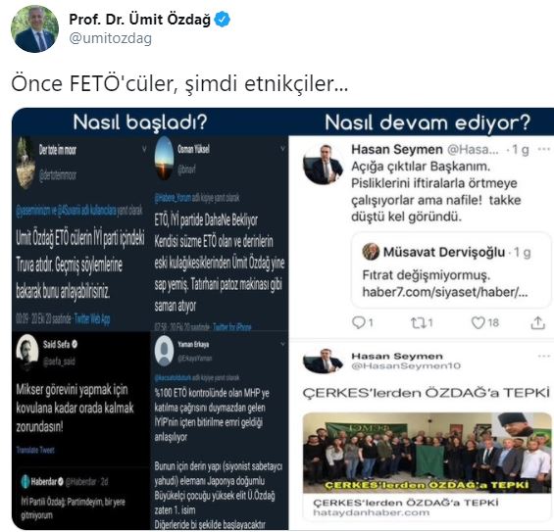Open the ÇERKES'lerden ÖZDAĞ'a TEPKİ group photo
554x532 pixels.
click(x=427, y=453)
